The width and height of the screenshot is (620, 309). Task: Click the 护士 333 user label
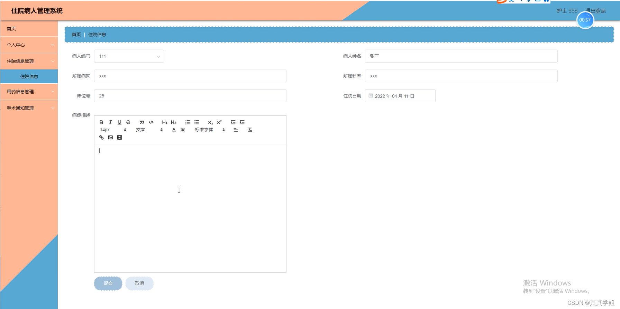pyautogui.click(x=567, y=11)
